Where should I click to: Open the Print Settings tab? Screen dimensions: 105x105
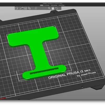(47, 5)
